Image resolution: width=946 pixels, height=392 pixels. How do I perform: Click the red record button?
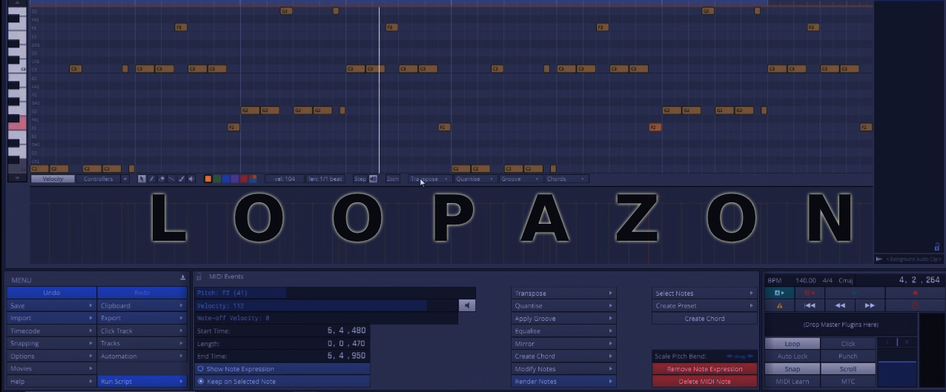pos(915,293)
